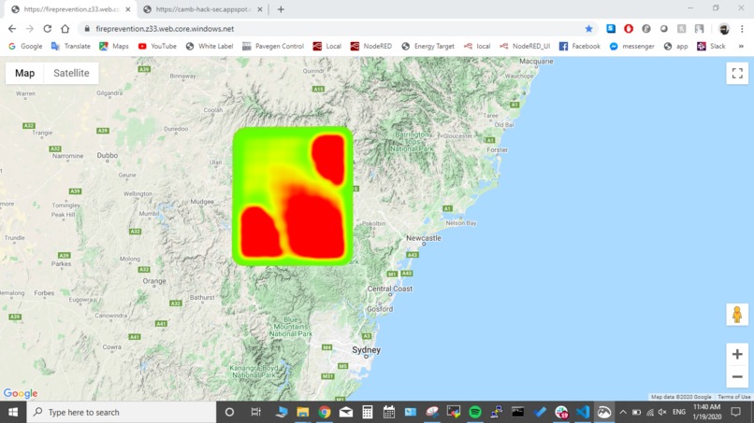Select the Map view type

point(24,73)
